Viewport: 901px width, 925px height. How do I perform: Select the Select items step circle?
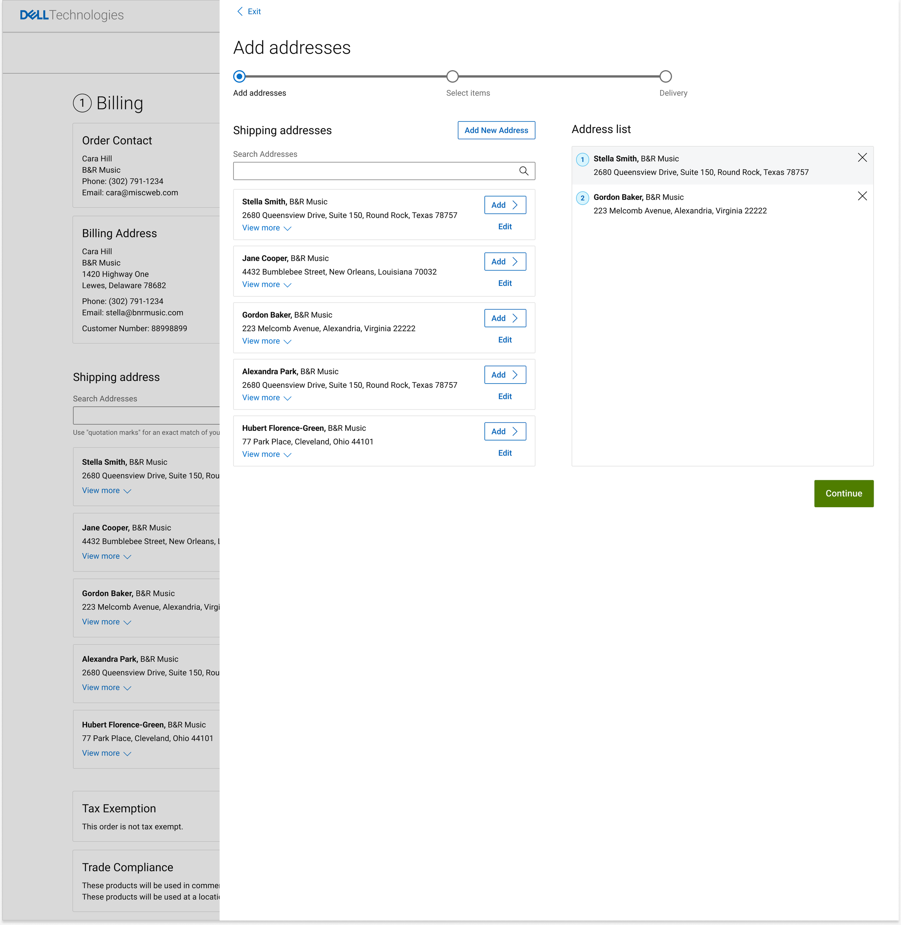pyautogui.click(x=452, y=76)
